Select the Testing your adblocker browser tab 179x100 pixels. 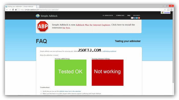click(20, 6)
